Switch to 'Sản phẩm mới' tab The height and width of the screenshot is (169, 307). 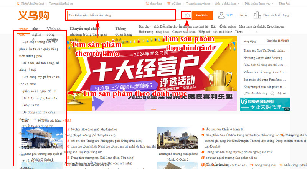[x=277, y=41]
